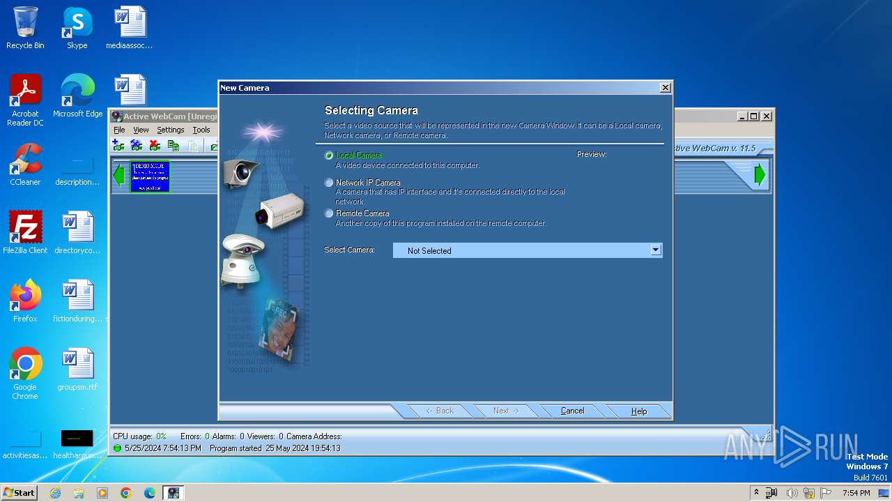Select the Network IP Camera radio option
The image size is (892, 502).
pos(329,183)
